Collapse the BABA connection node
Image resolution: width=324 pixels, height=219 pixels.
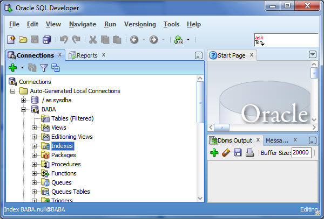(x=23, y=109)
